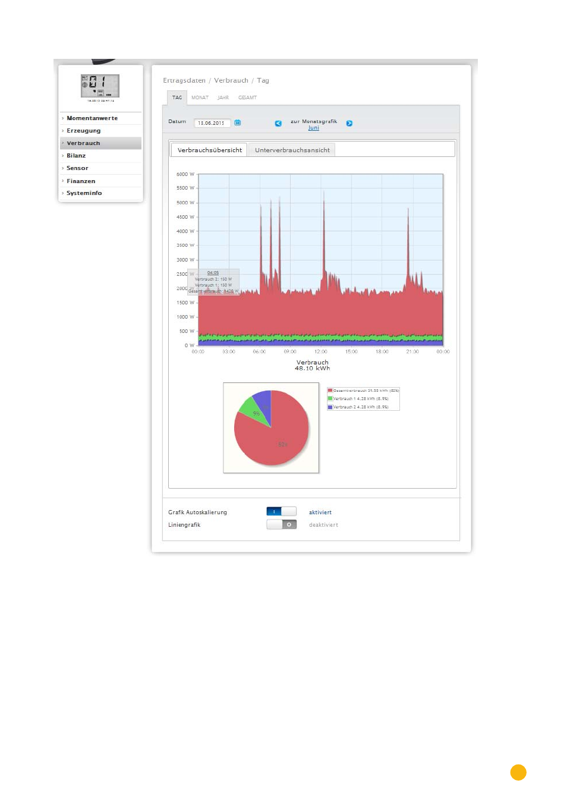Expand Erzeugung menu entry

coord(100,131)
